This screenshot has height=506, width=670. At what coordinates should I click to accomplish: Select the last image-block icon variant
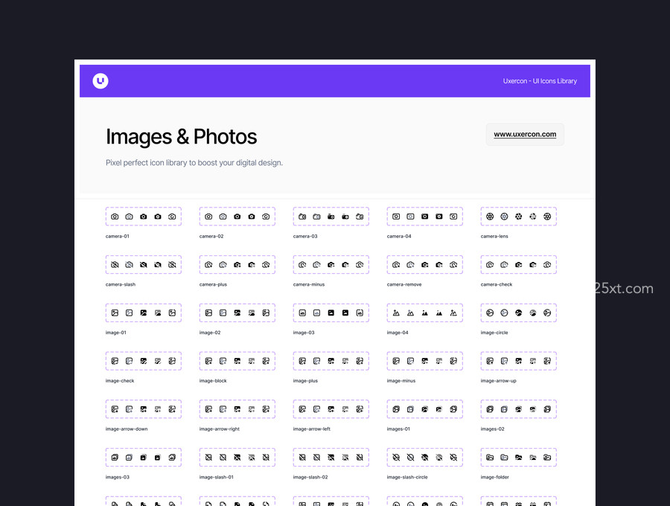point(266,361)
